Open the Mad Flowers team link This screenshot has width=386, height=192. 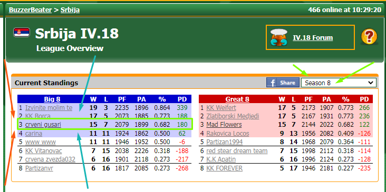pos(224,125)
